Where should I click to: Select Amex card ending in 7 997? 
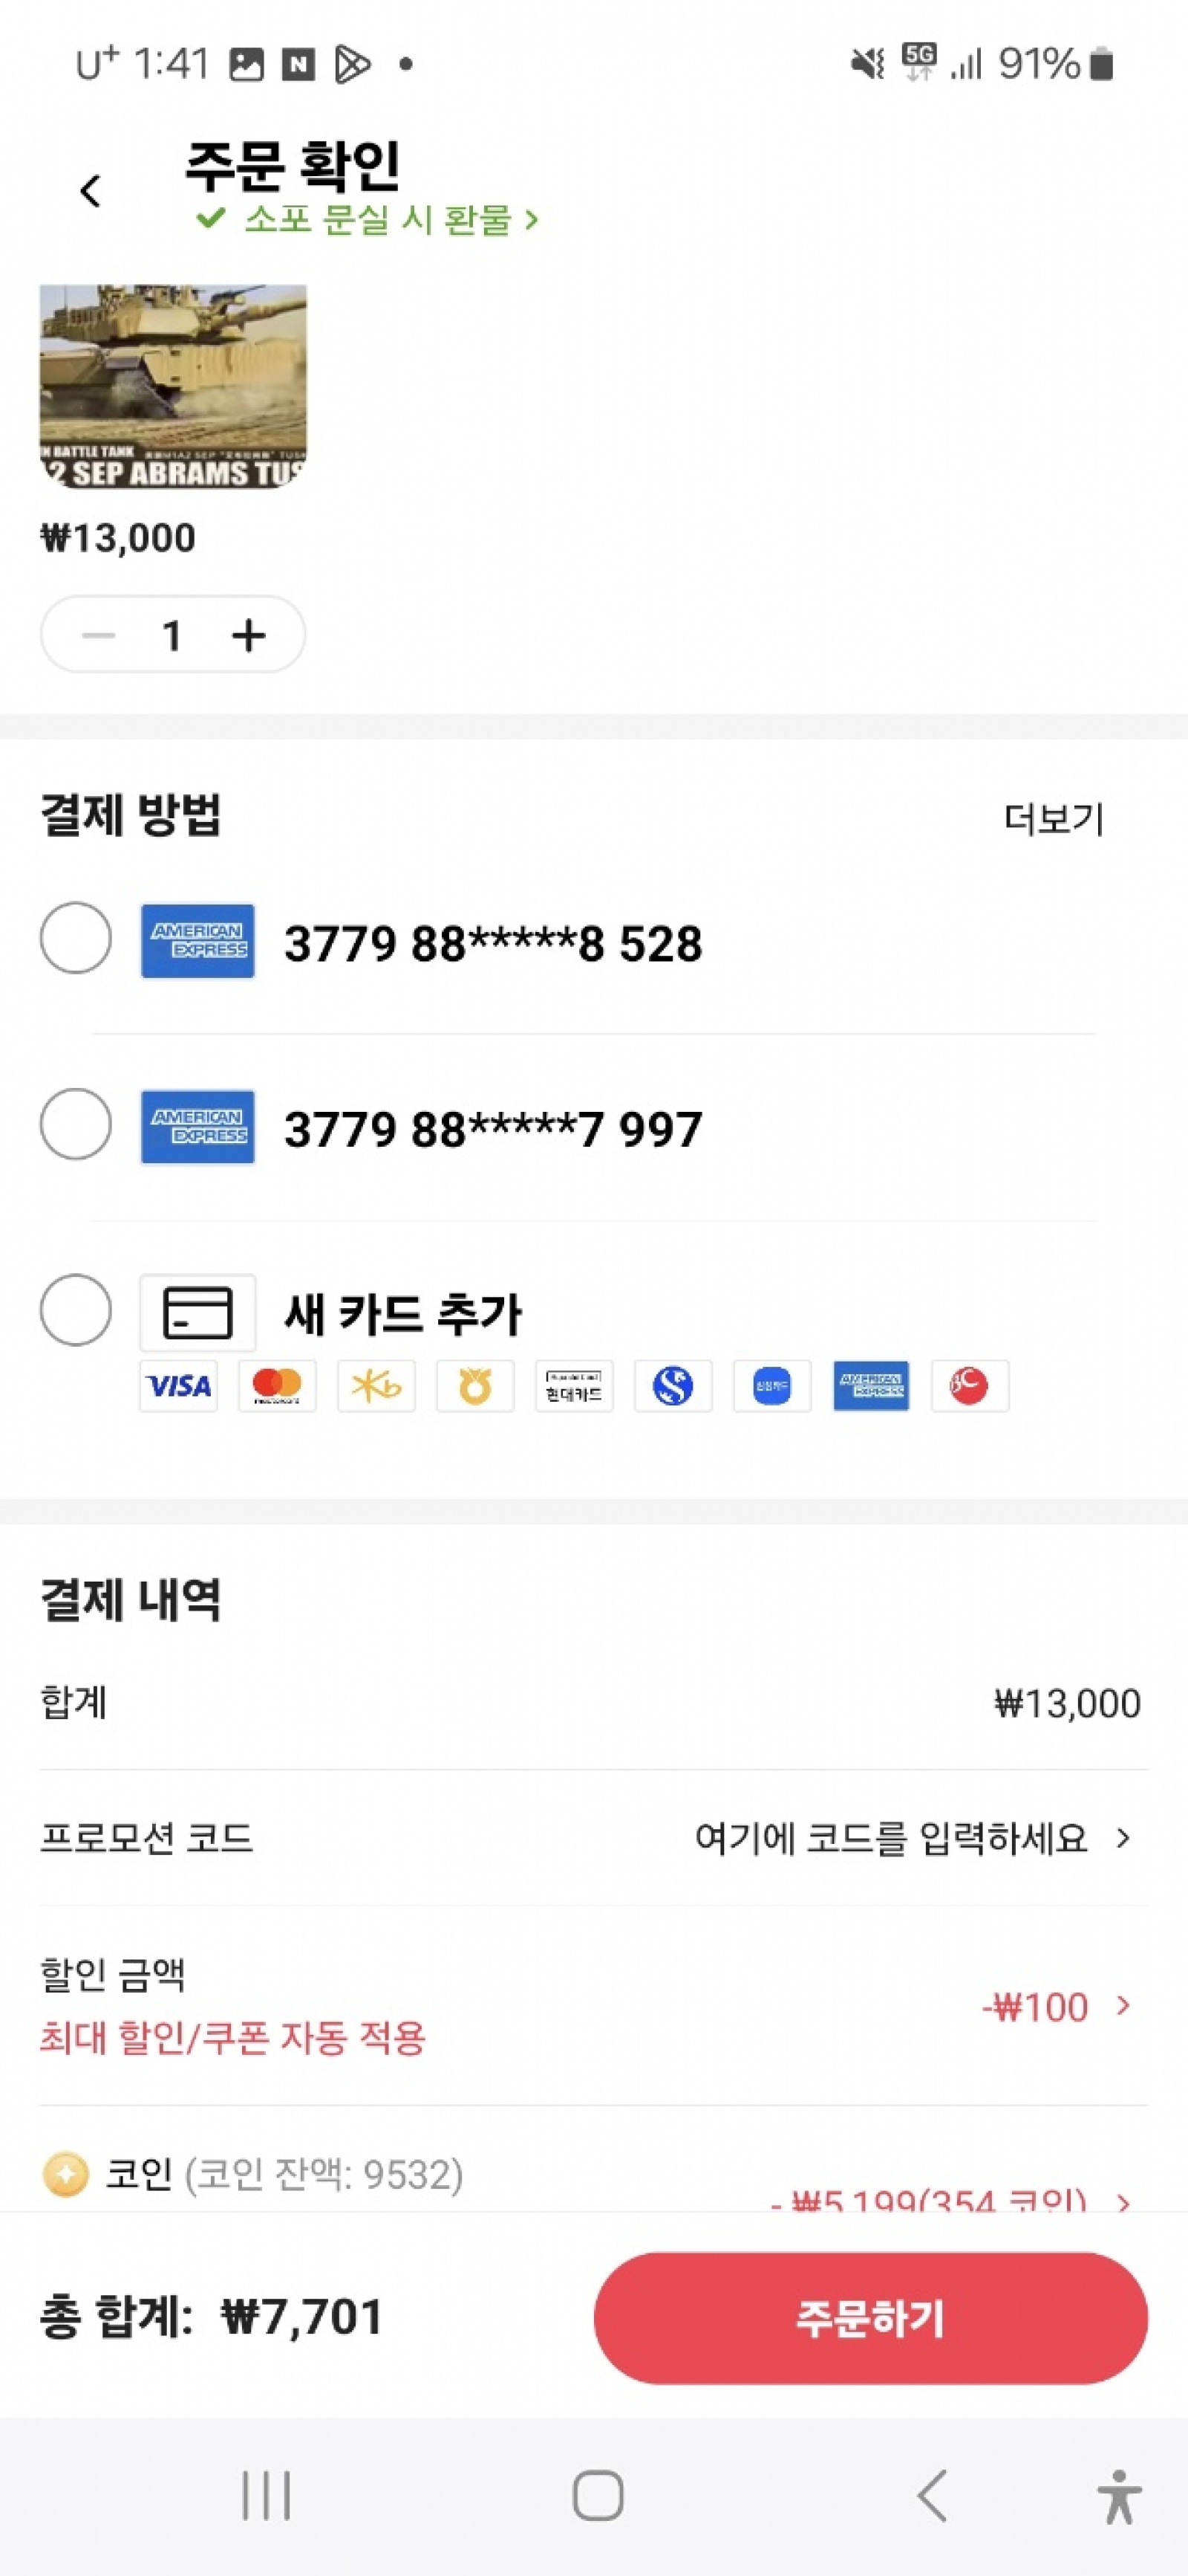76,1124
